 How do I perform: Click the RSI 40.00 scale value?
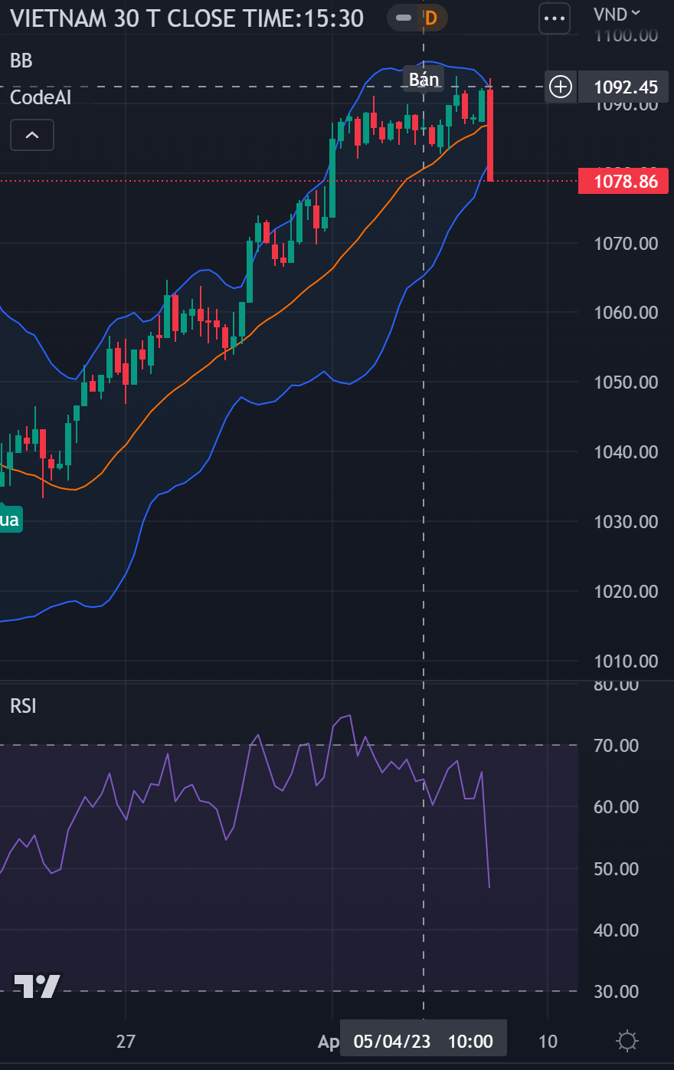616,931
